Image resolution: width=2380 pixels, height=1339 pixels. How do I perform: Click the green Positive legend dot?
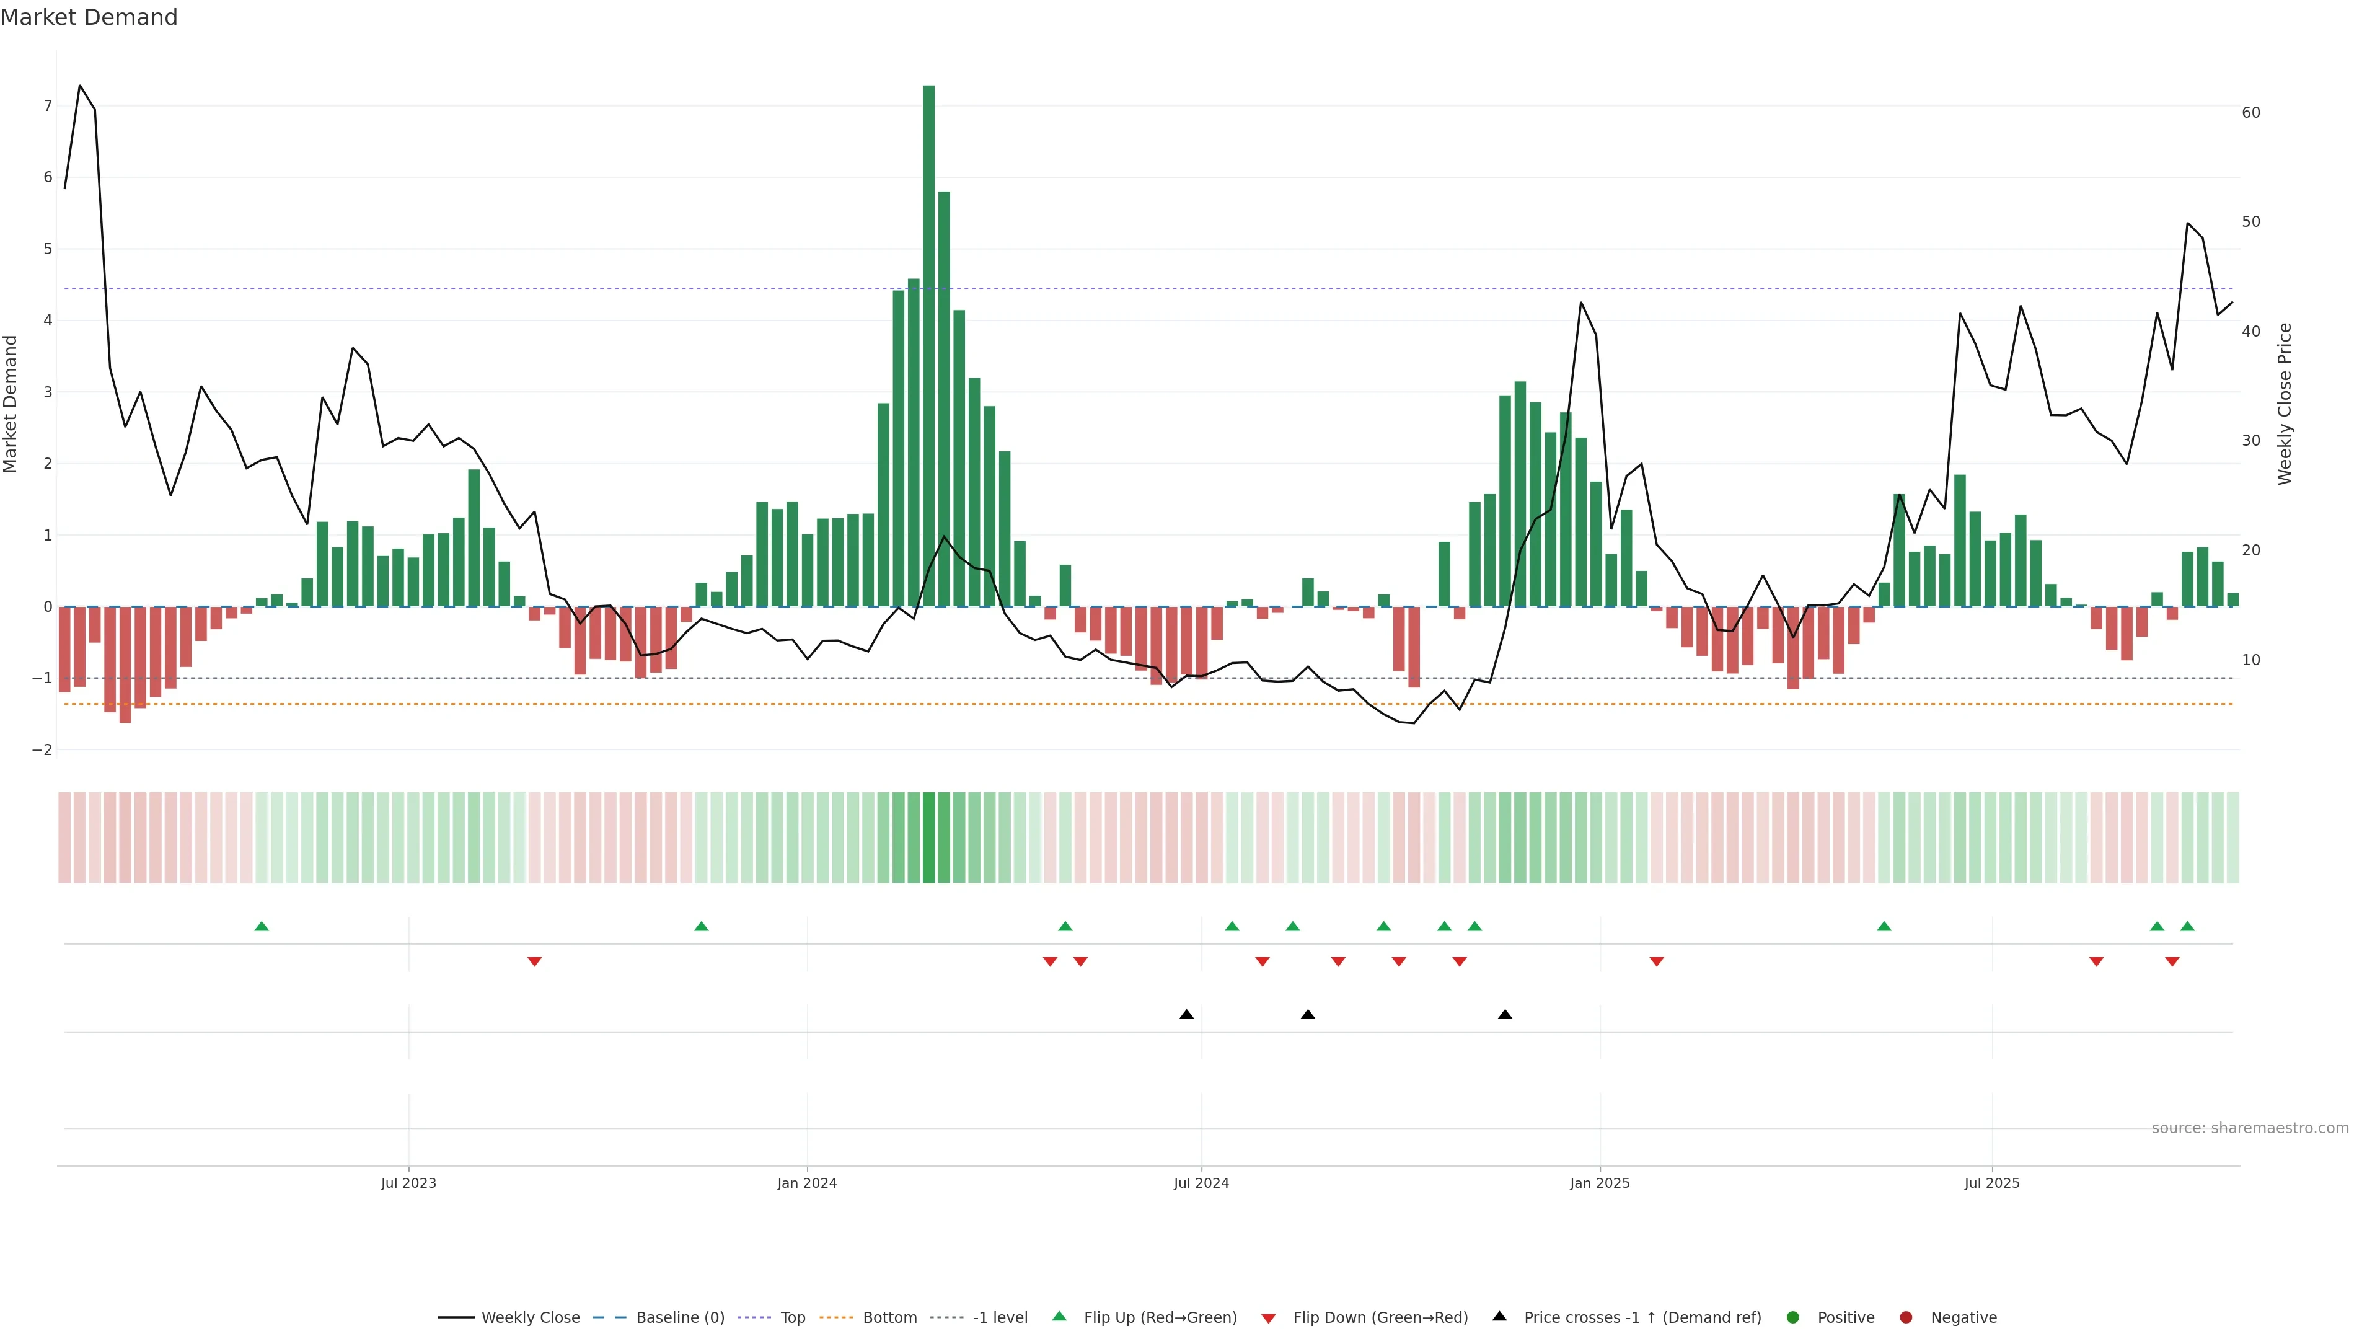pyautogui.click(x=1793, y=1318)
